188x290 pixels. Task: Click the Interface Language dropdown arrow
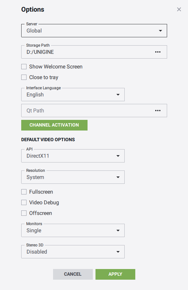pos(118,95)
